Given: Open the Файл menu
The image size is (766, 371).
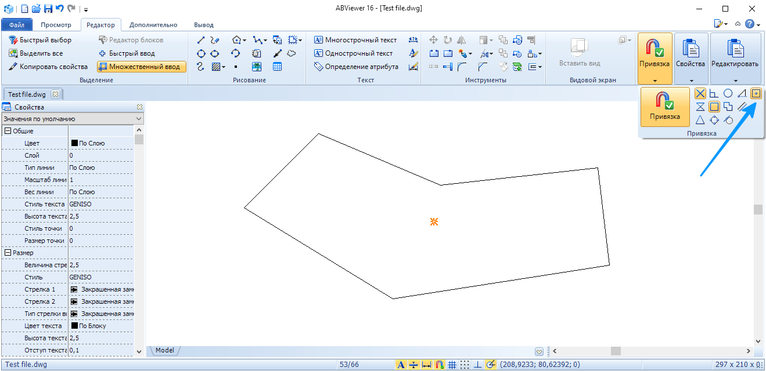Looking at the screenshot, I should 17,25.
